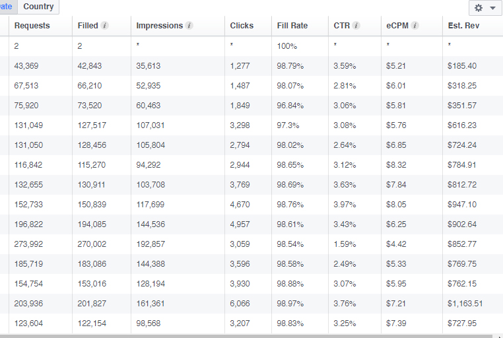Click the Impressions column header text
Viewport: 503px width, 338px height.
pyautogui.click(x=160, y=26)
